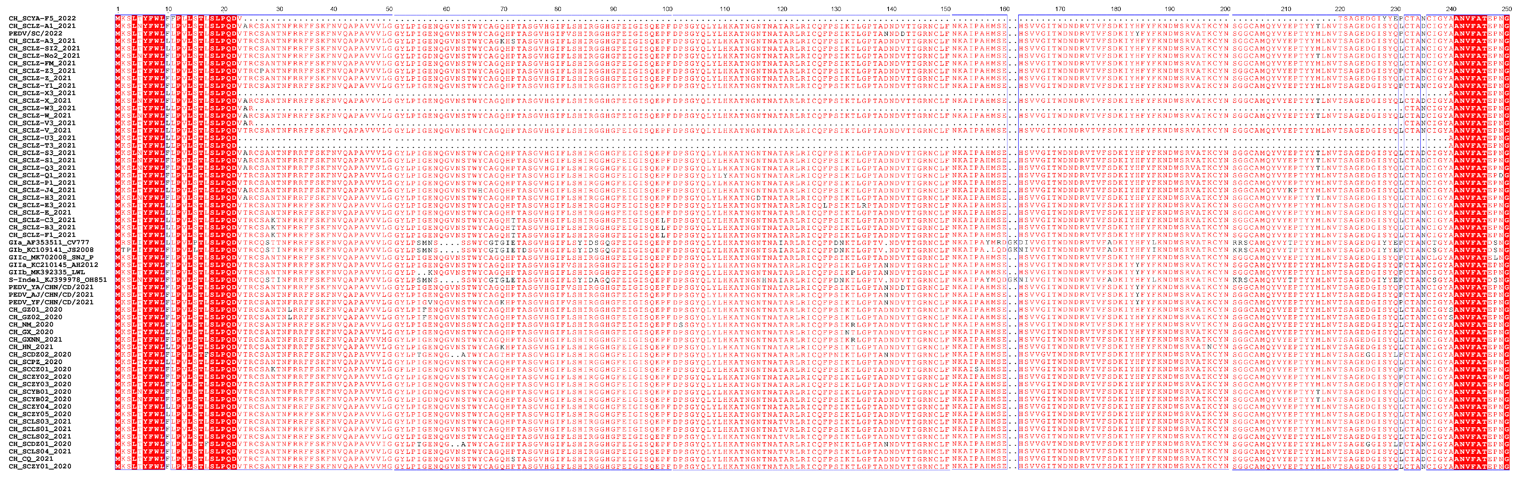Select the CH_GXNN_2021 sequence label
The image size is (1520, 477).
click(x=35, y=340)
